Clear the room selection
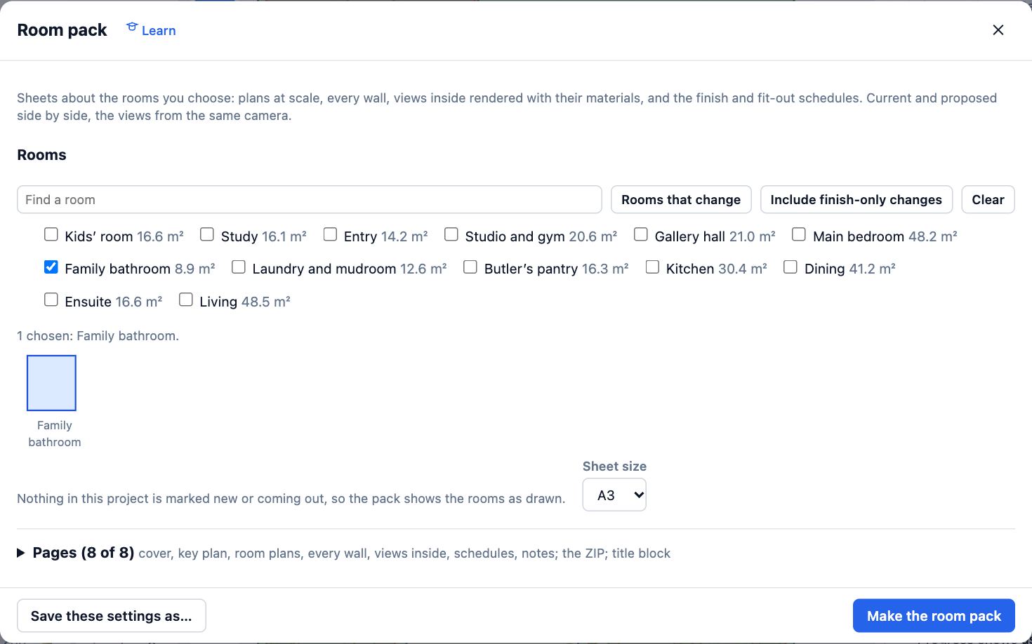Viewport: 1032px width, 644px height. (x=988, y=200)
